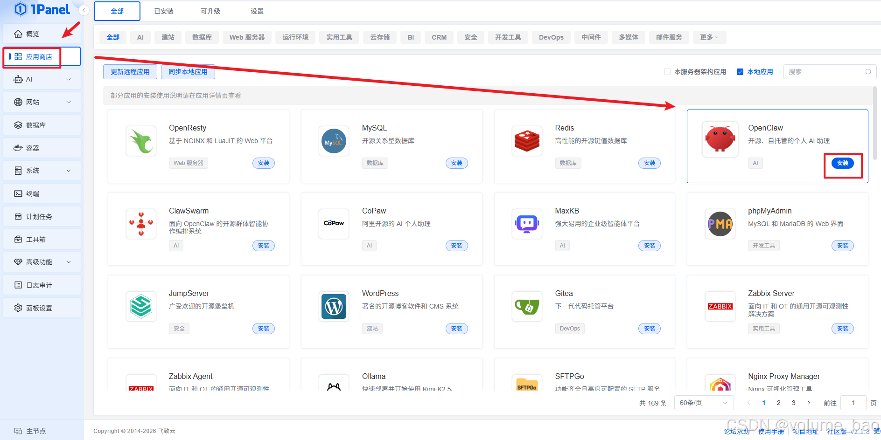881x440 pixels.
Task: Open the 终端 (Terminal) sidebar icon
Action: point(18,193)
